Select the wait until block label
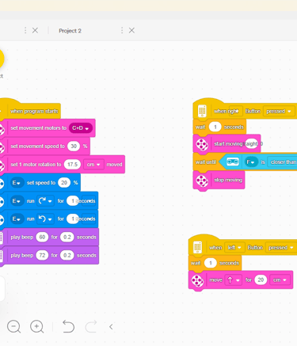Image resolution: width=297 pixels, height=346 pixels. click(x=206, y=162)
